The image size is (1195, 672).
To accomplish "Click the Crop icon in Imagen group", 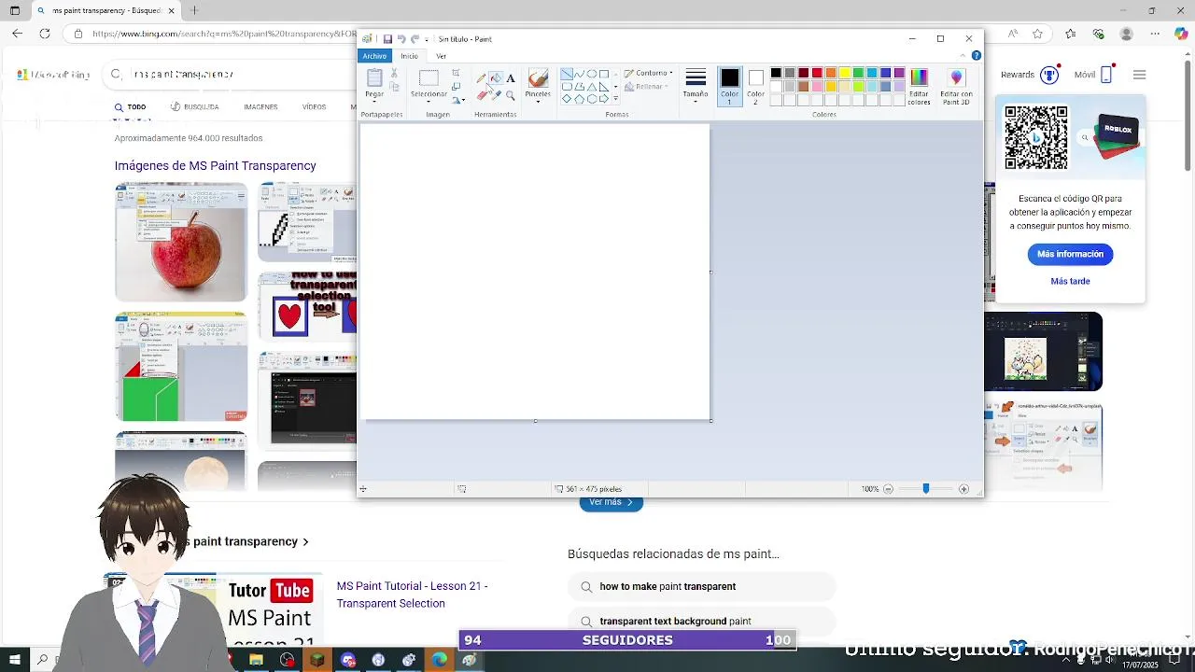I will [x=456, y=73].
